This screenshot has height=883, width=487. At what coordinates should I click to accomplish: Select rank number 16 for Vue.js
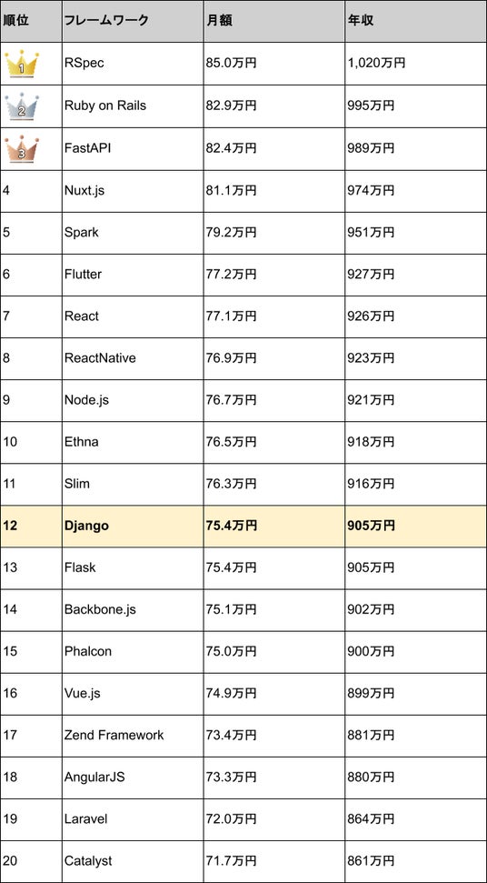point(10,693)
